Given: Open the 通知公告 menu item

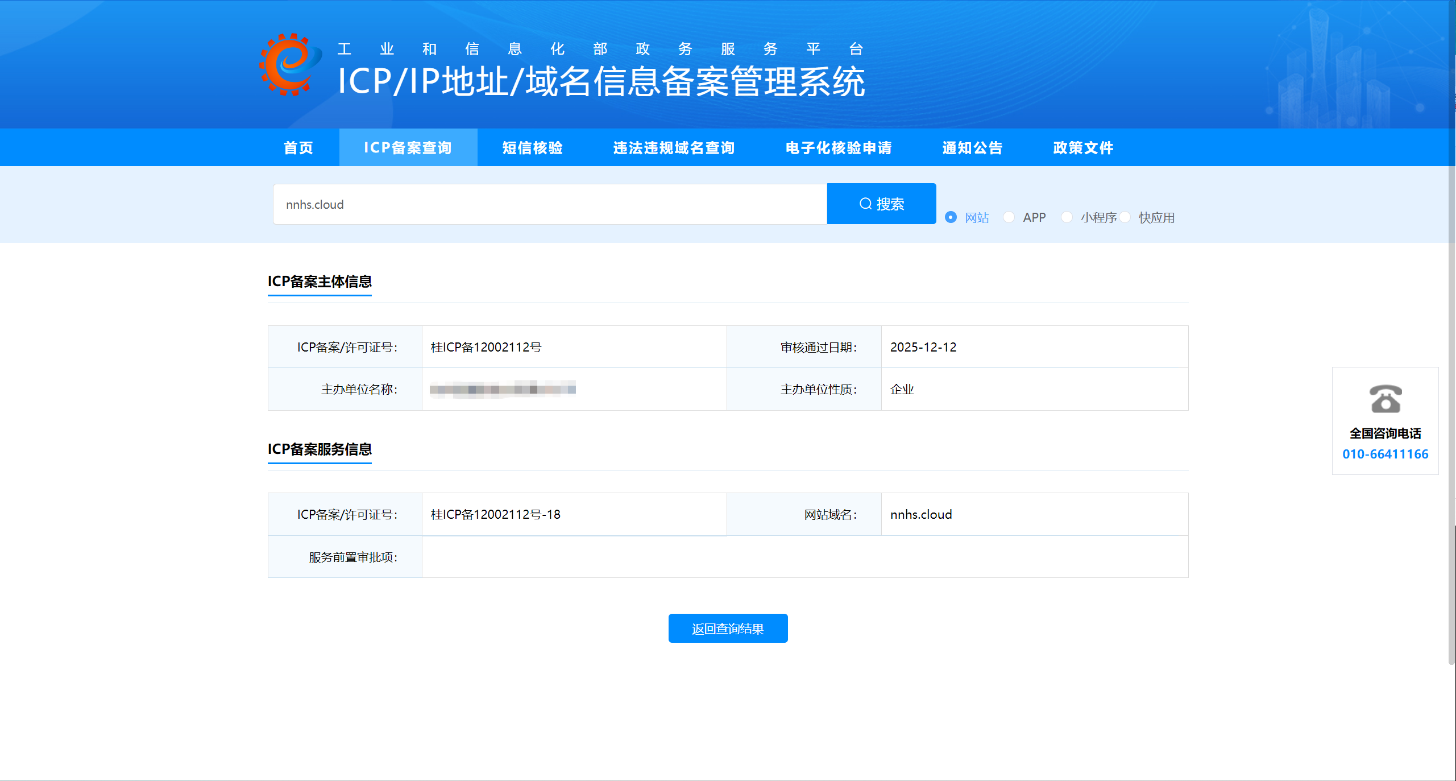Looking at the screenshot, I should pyautogui.click(x=972, y=148).
